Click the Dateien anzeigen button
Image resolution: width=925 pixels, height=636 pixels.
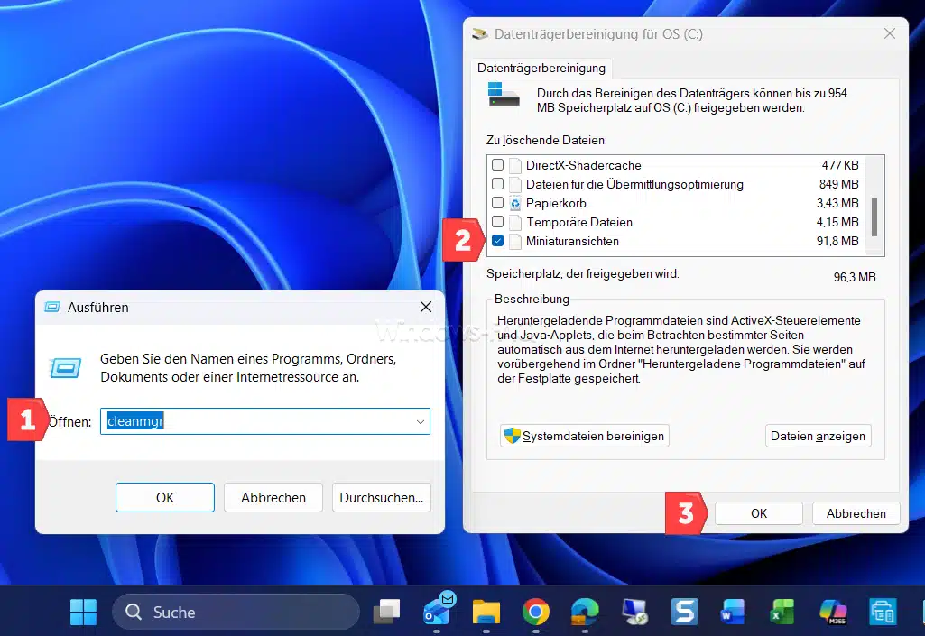pyautogui.click(x=819, y=436)
